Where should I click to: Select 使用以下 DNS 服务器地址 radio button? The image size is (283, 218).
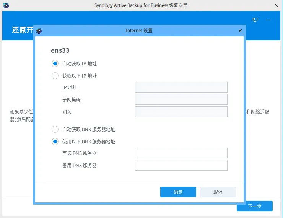point(55,142)
